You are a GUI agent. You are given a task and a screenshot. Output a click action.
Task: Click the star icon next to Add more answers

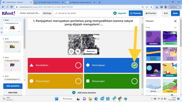(x=74, y=93)
